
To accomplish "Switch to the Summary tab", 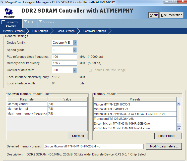I will pyautogui.click(x=48, y=24).
